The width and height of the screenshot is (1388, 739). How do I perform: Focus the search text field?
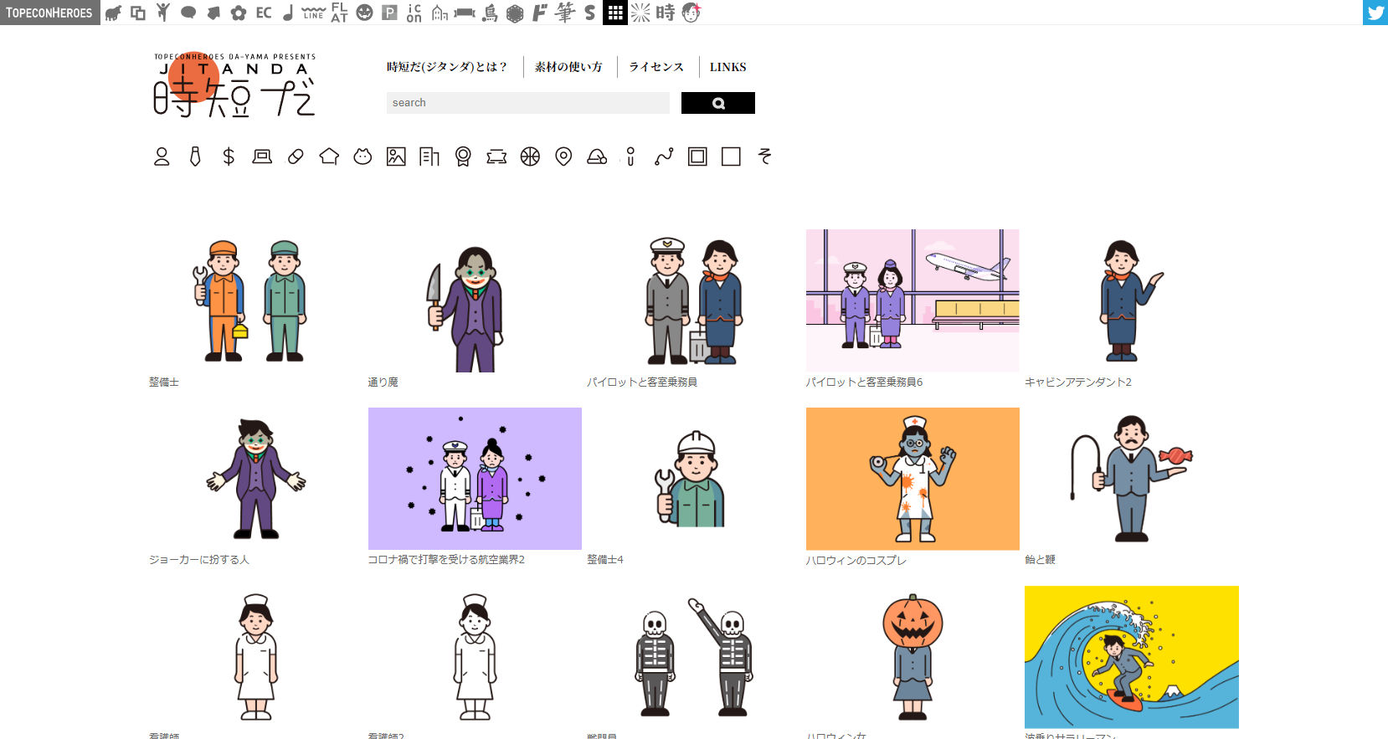(528, 103)
